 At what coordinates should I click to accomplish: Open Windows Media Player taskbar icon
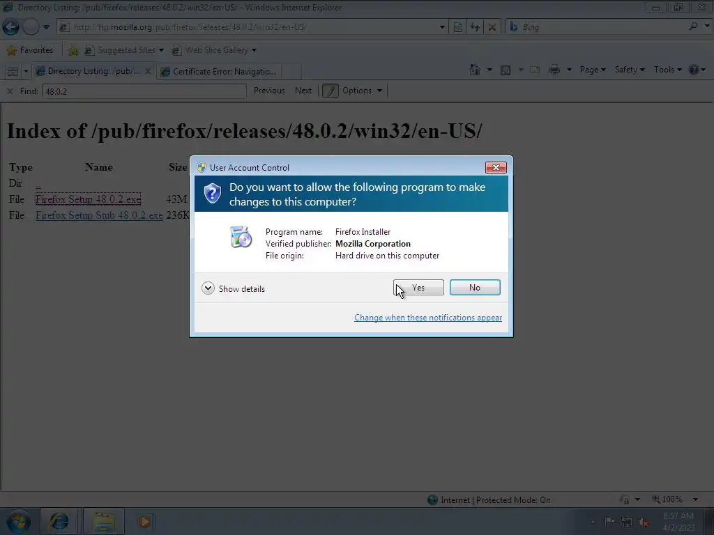click(x=145, y=521)
